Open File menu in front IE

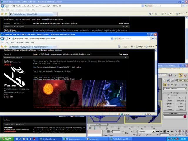[x=2, y=43]
